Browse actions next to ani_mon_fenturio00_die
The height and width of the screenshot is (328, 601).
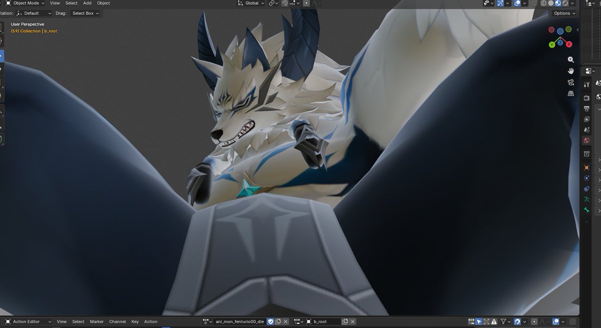tap(207, 321)
